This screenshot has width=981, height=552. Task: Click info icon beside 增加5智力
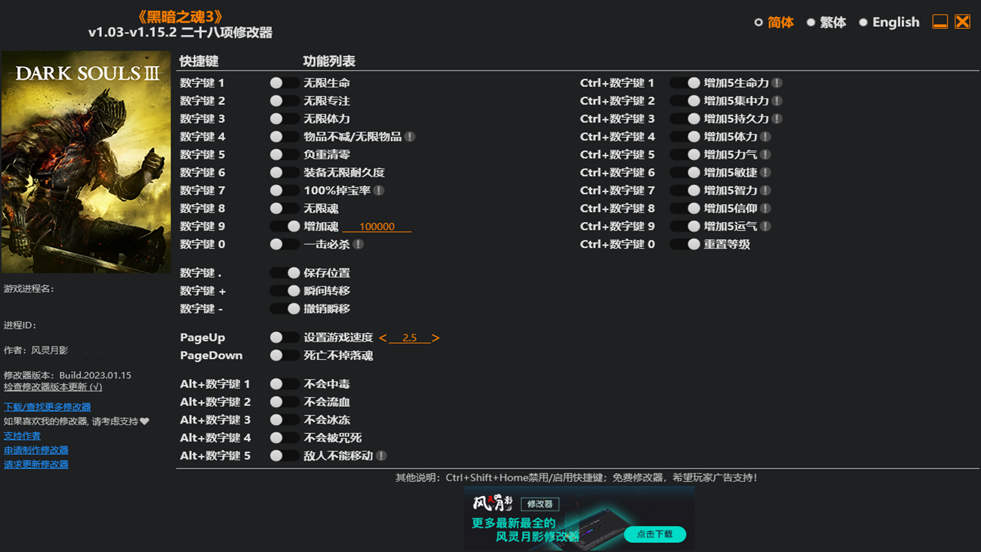click(765, 190)
